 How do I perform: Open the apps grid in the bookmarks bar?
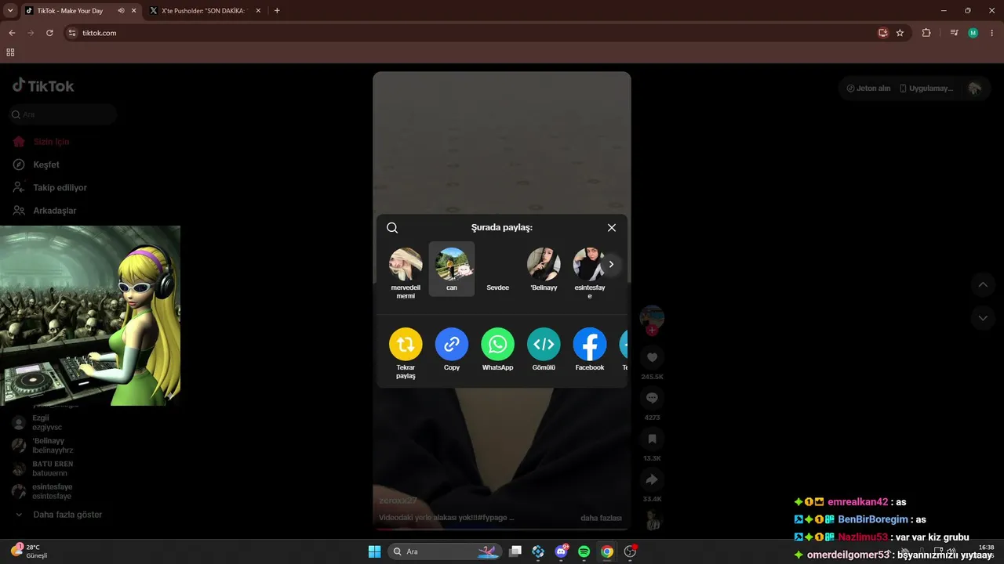[10, 52]
